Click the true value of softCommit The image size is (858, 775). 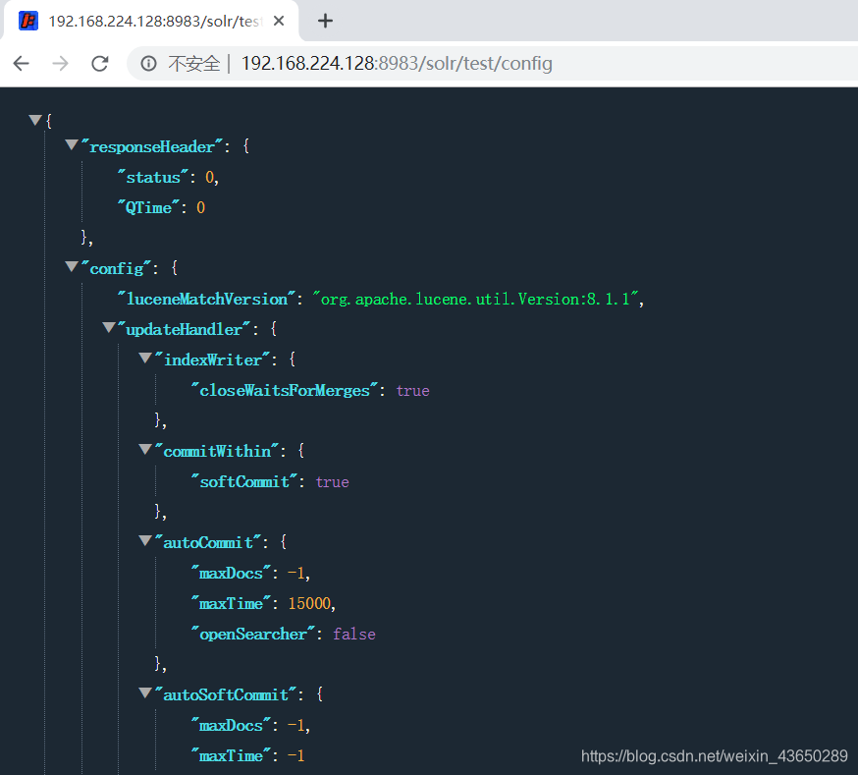tap(332, 482)
